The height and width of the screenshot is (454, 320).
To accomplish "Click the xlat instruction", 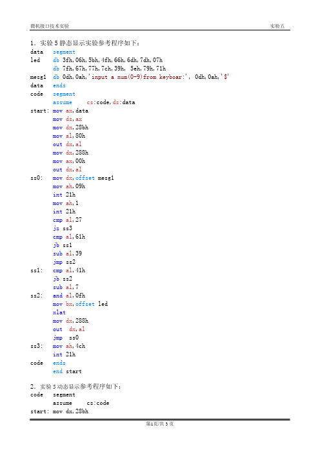I will [59, 312].
